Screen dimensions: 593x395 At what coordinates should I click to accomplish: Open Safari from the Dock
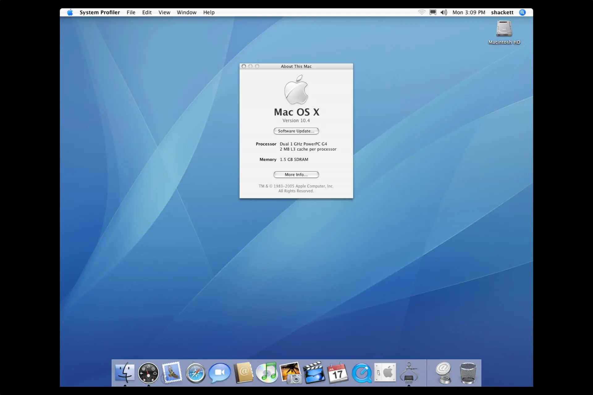point(196,373)
